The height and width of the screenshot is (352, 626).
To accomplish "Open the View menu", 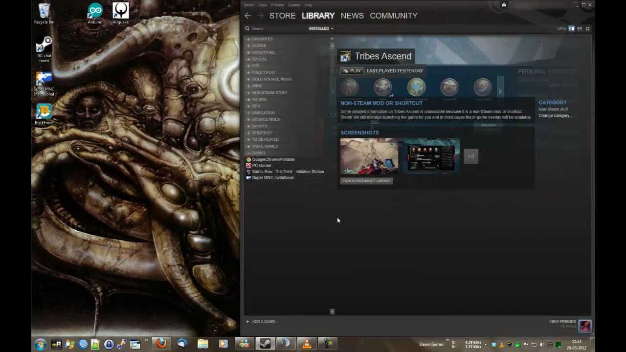I will point(263,5).
